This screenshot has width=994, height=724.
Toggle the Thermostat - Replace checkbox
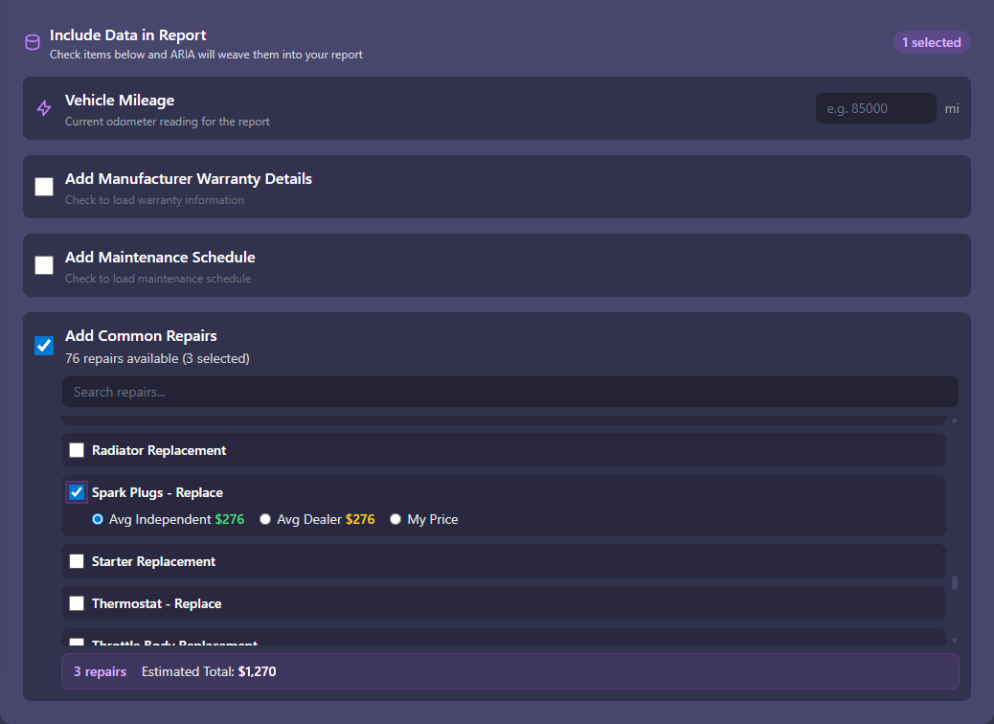click(77, 603)
